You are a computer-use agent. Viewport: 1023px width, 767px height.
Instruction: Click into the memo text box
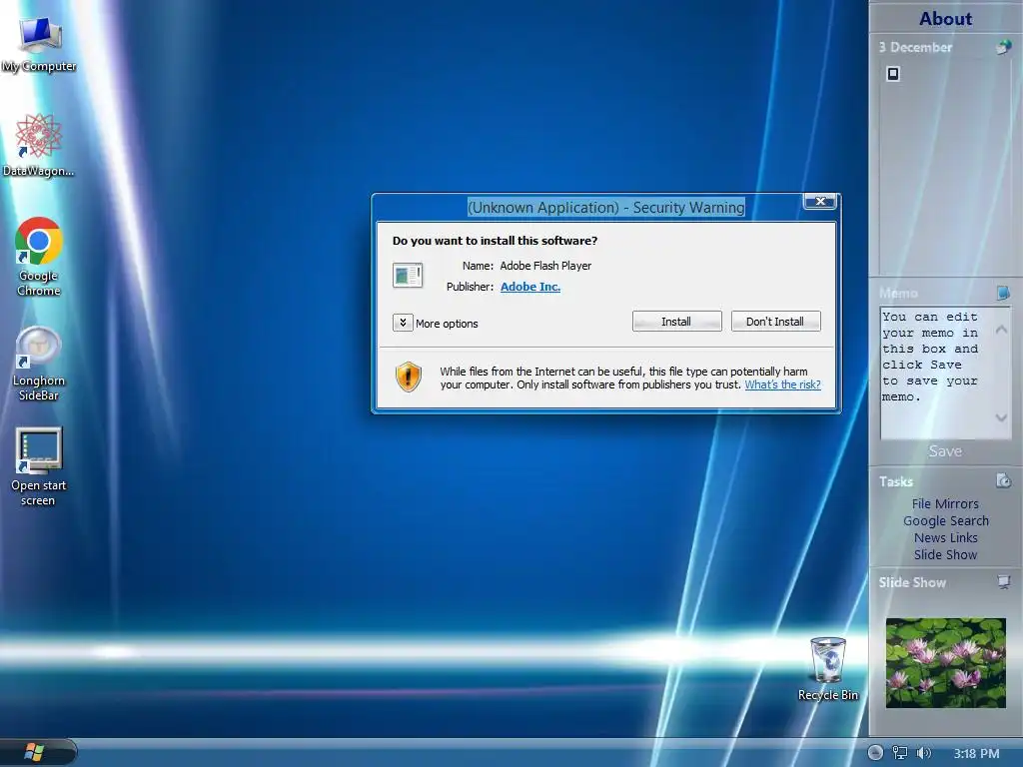coord(936,373)
